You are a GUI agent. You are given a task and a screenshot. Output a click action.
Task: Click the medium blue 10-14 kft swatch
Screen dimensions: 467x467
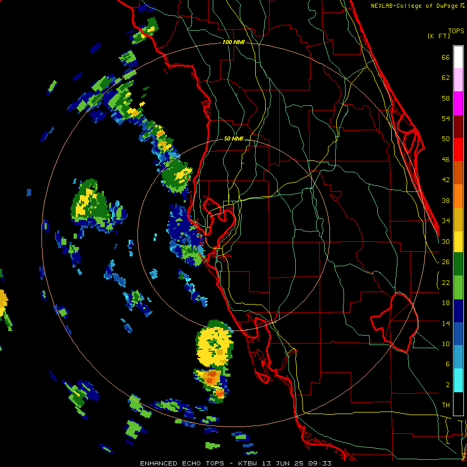click(458, 334)
